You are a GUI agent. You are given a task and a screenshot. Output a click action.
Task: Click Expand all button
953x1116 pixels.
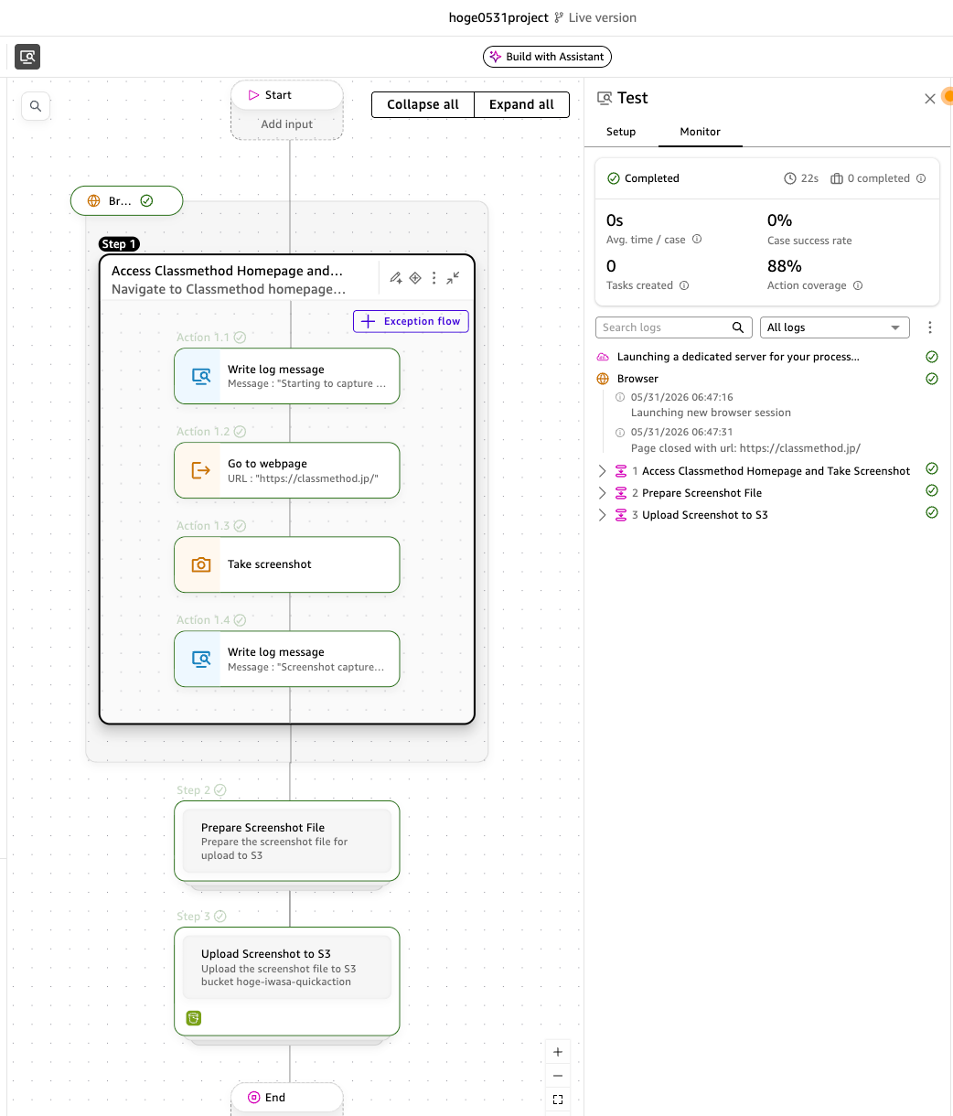[x=521, y=104]
